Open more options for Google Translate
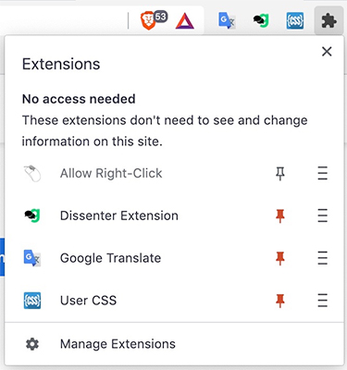The image size is (347, 370). tap(323, 258)
